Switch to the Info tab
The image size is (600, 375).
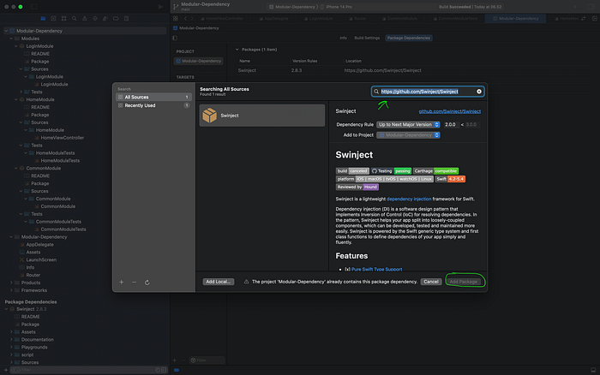[x=343, y=38]
